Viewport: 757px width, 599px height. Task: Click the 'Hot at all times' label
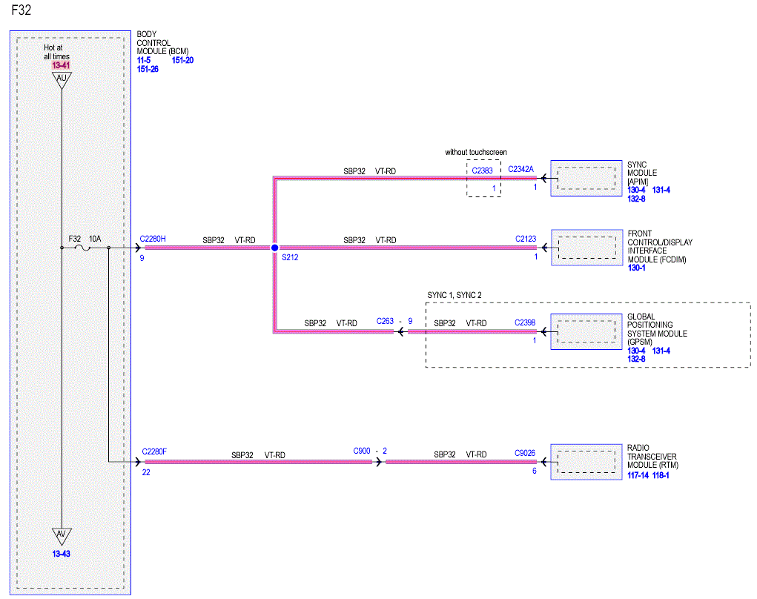tap(56, 52)
